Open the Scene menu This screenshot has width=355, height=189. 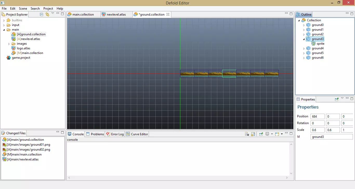click(23, 9)
